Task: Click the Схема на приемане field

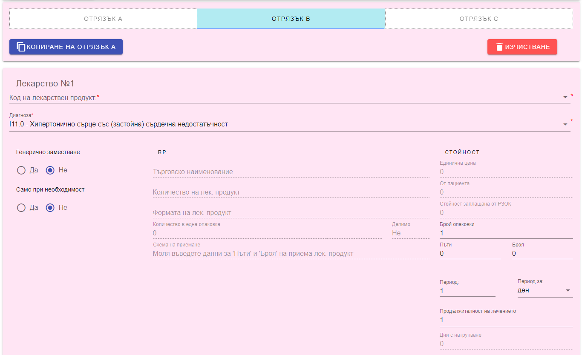Action: point(291,254)
